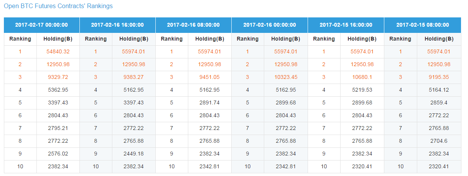Image resolution: width=468 pixels, height=176 pixels.
Task: Click holding value 2704.6
Action: pyautogui.click(x=439, y=141)
